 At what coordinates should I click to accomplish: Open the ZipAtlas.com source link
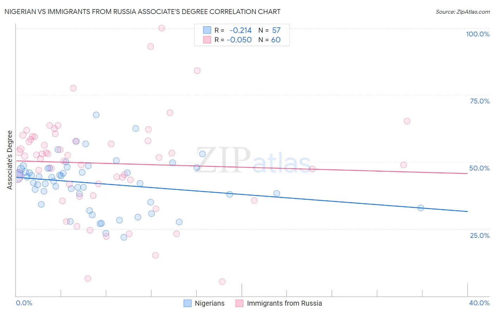[463, 12]
